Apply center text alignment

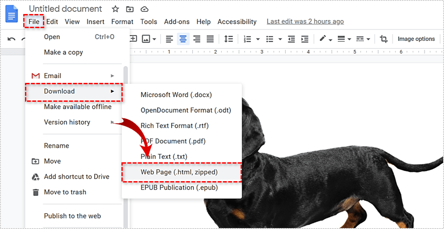point(183,39)
